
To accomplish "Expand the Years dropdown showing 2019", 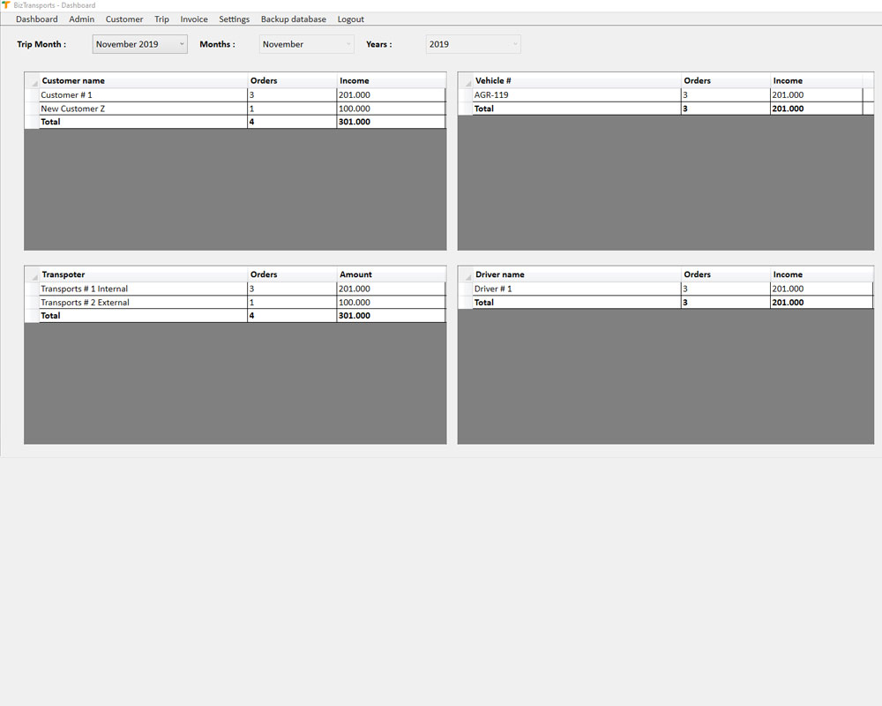I will [x=515, y=44].
